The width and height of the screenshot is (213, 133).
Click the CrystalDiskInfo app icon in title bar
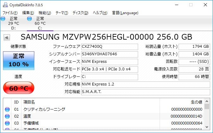click(x=5, y=5)
